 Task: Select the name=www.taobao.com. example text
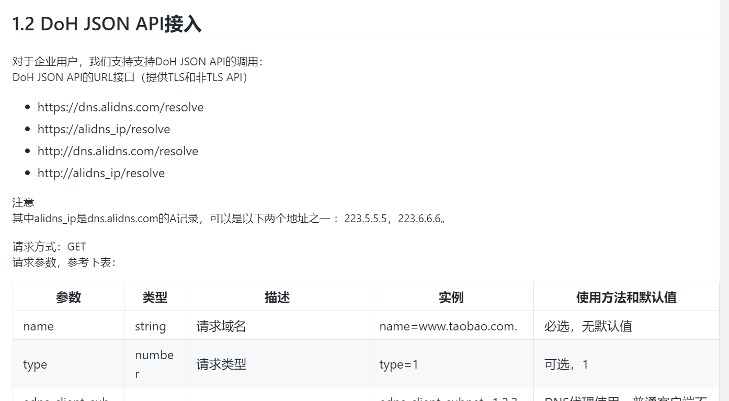448,326
